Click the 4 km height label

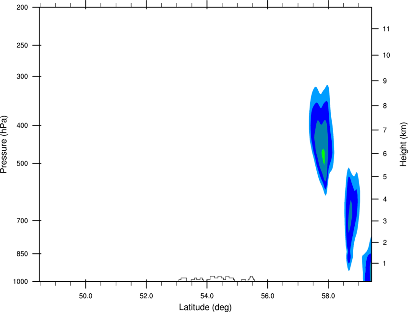(x=385, y=199)
